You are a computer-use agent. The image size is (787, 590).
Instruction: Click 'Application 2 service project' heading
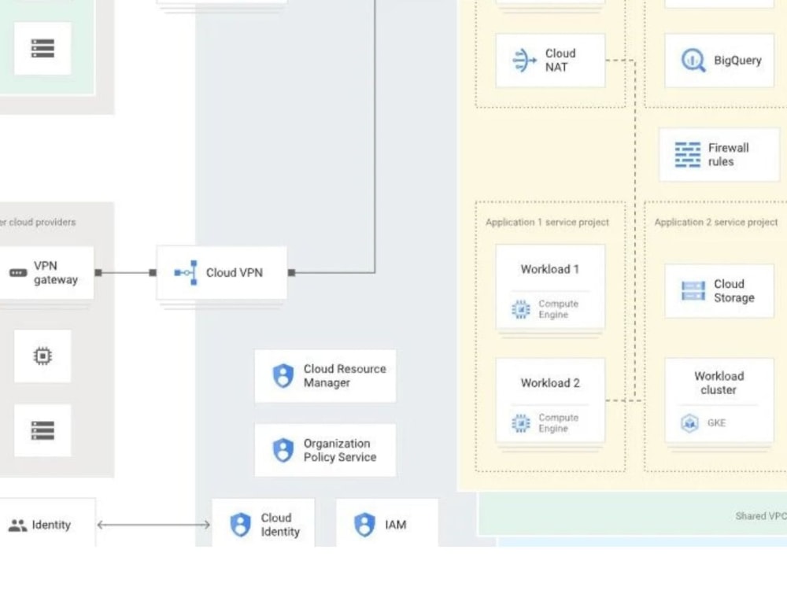[716, 223]
